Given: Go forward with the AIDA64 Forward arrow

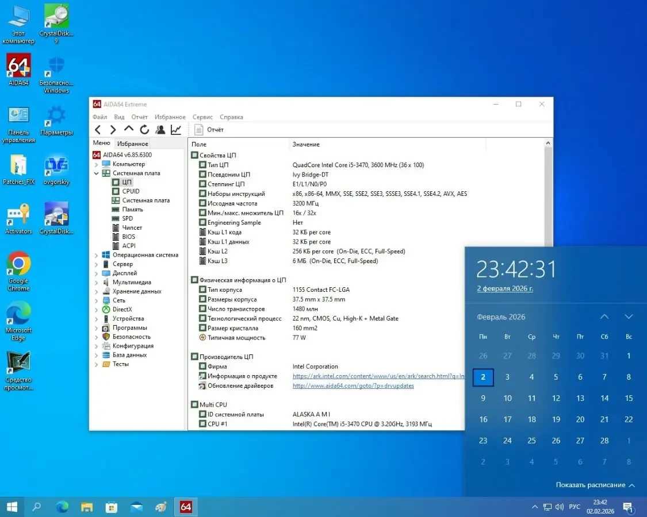Looking at the screenshot, I should coord(113,130).
